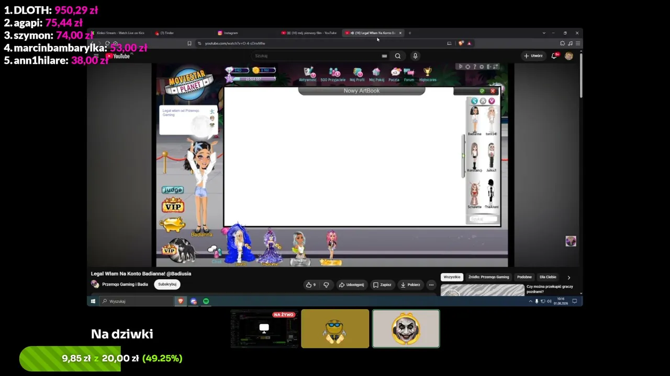The height and width of the screenshot is (376, 670).
Task: Open YouTube notifications bell
Action: point(554,56)
